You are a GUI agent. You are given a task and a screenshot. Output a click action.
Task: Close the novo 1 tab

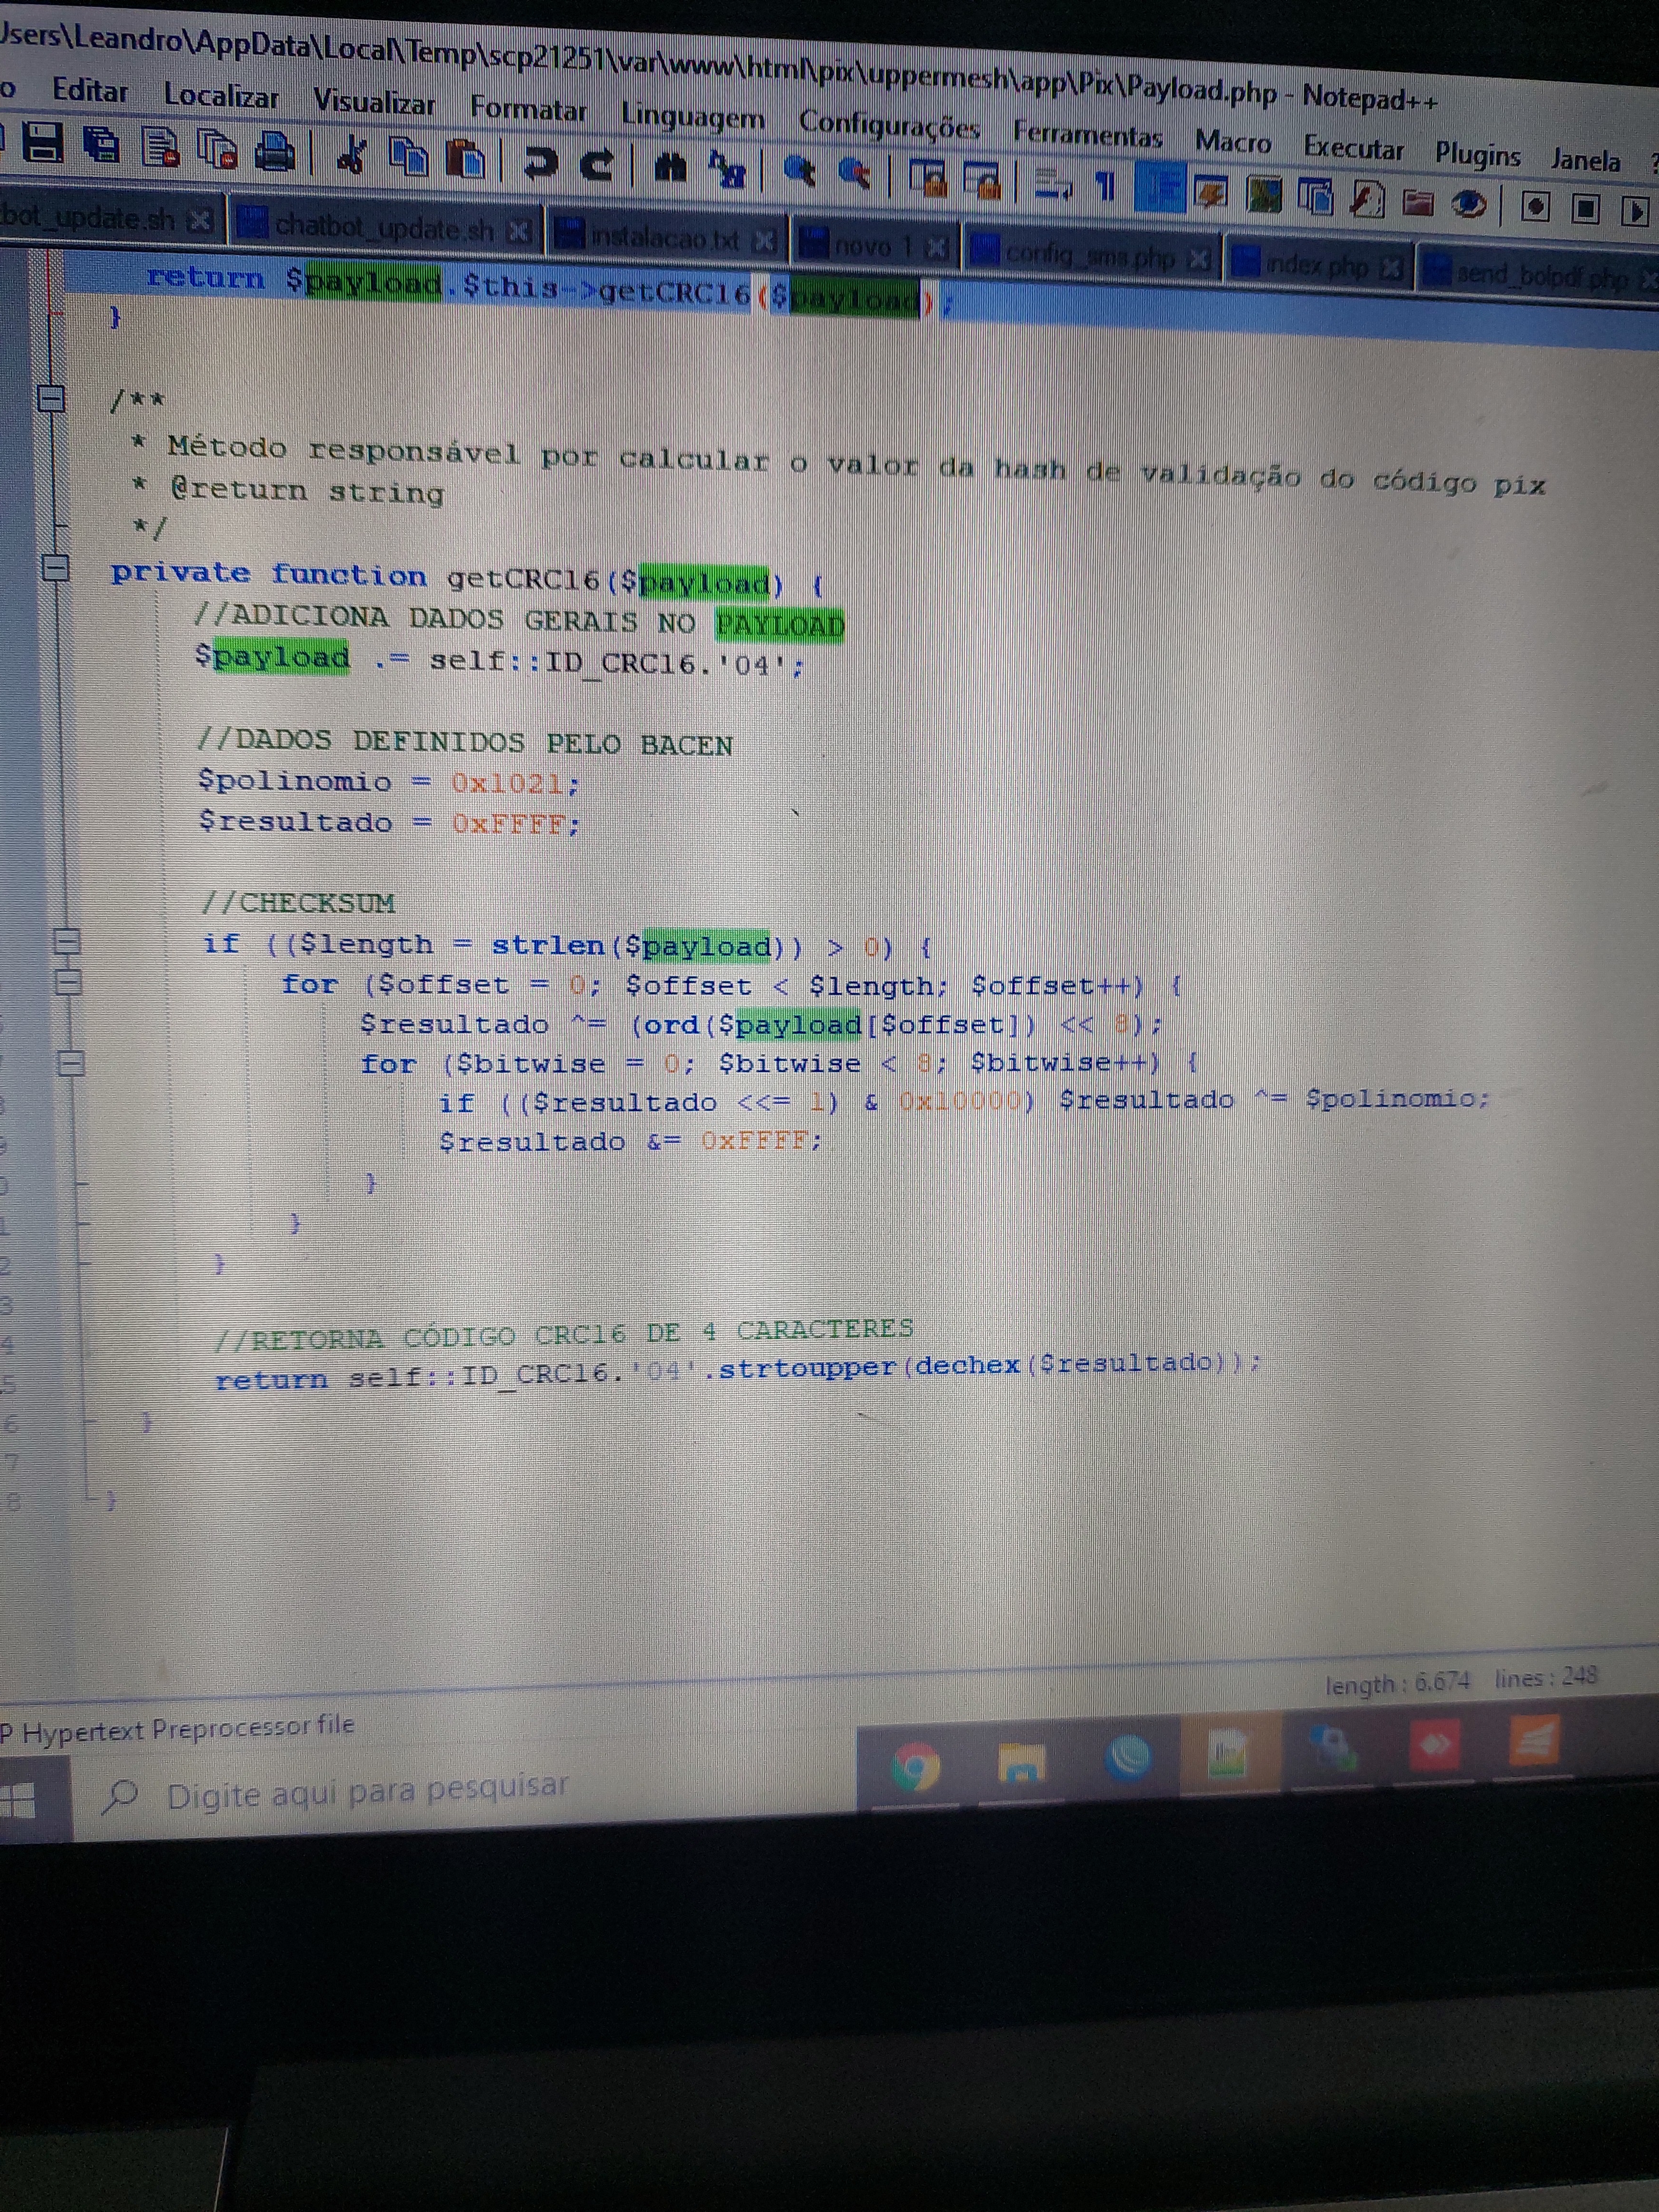(937, 248)
